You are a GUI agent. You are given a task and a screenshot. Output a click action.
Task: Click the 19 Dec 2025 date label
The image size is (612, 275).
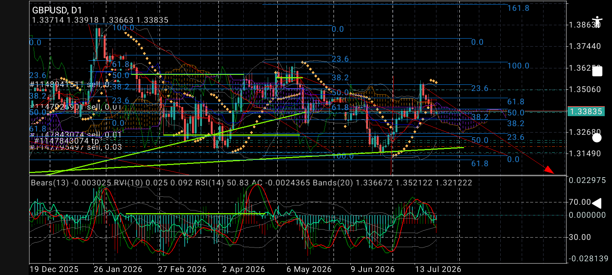tap(54, 269)
